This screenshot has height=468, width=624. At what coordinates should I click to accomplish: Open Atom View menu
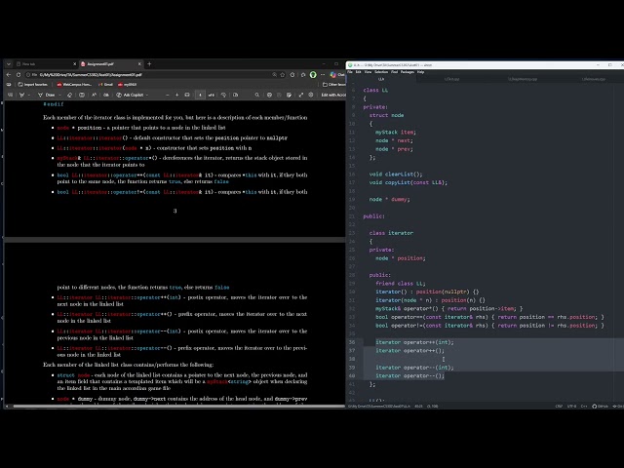pyautogui.click(x=368, y=72)
